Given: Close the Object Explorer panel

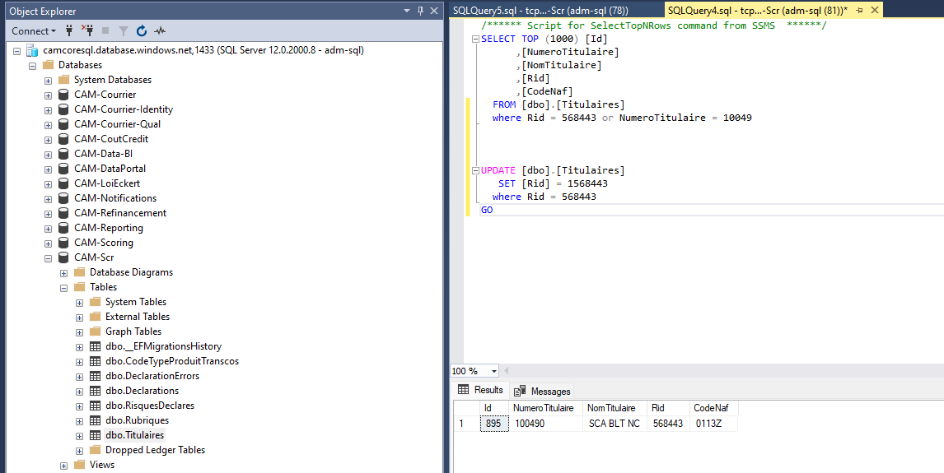Looking at the screenshot, I should (x=435, y=11).
